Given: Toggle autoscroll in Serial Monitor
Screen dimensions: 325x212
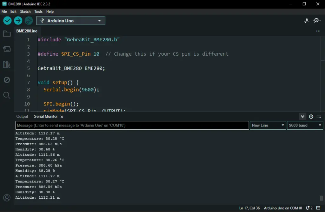Looking at the screenshot, I should click(x=302, y=116).
